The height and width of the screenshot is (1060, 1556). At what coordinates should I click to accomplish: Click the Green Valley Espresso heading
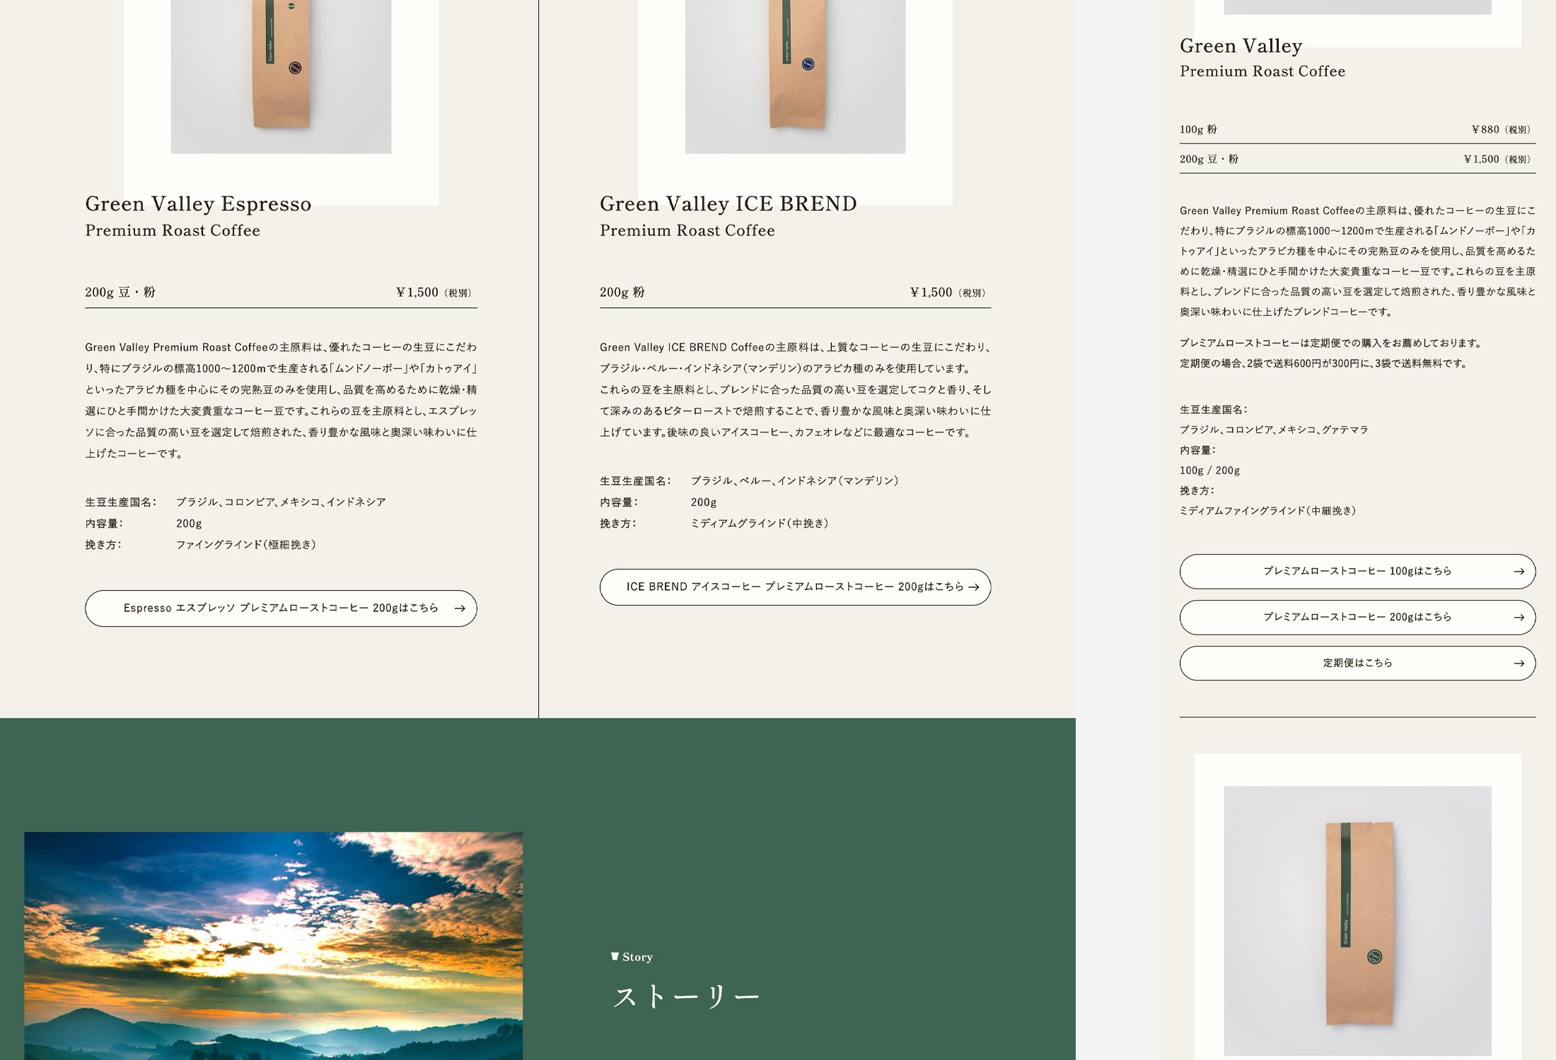pos(198,204)
